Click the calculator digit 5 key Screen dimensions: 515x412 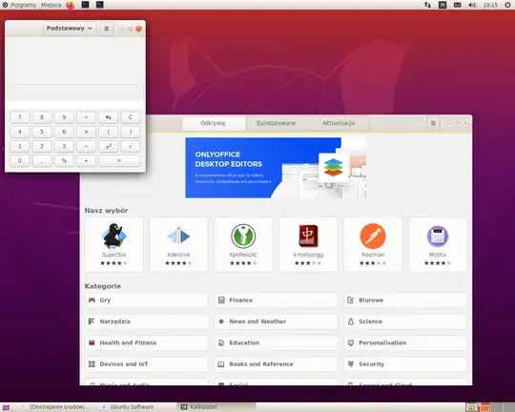(42, 132)
